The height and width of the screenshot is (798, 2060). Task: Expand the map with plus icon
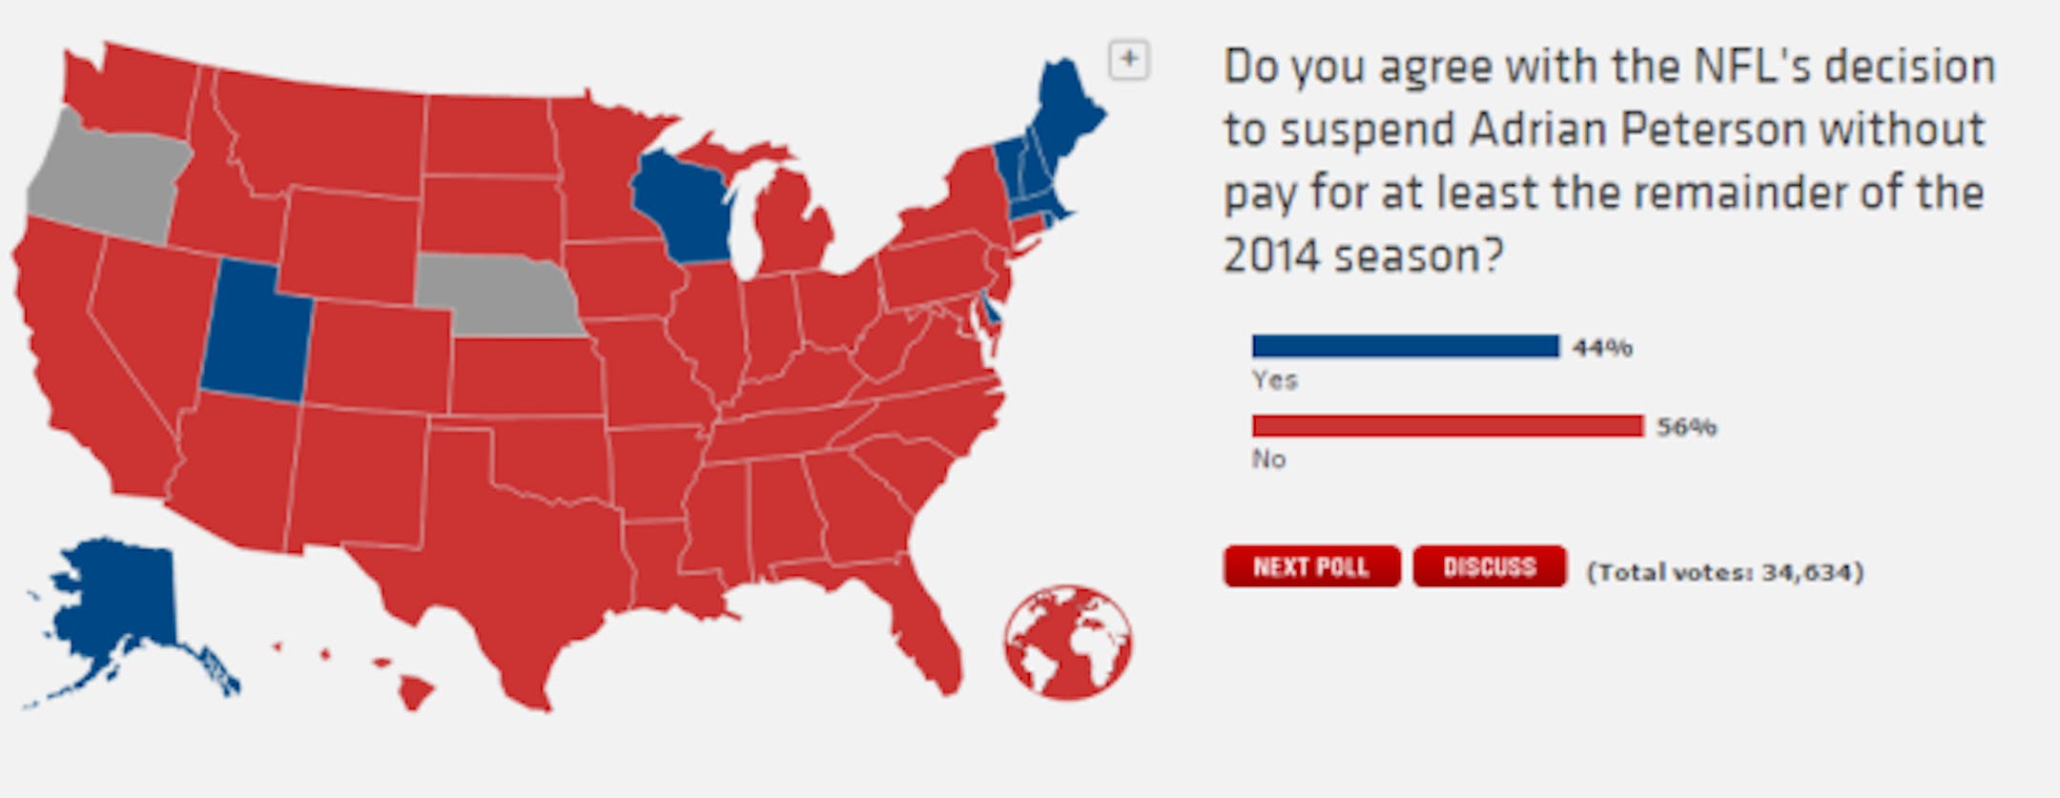pyautogui.click(x=1128, y=60)
